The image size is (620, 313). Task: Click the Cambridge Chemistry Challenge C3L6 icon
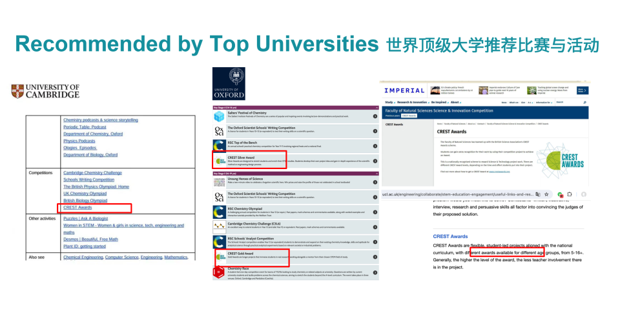click(219, 227)
